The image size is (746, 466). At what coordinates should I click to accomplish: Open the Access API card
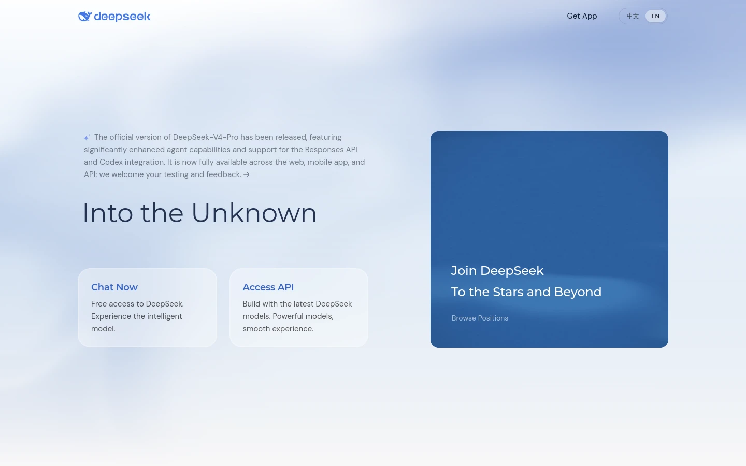coord(299,308)
